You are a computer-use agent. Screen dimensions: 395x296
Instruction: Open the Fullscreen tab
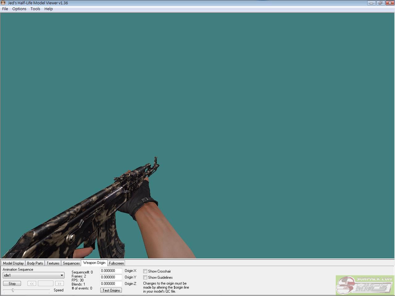pos(116,263)
